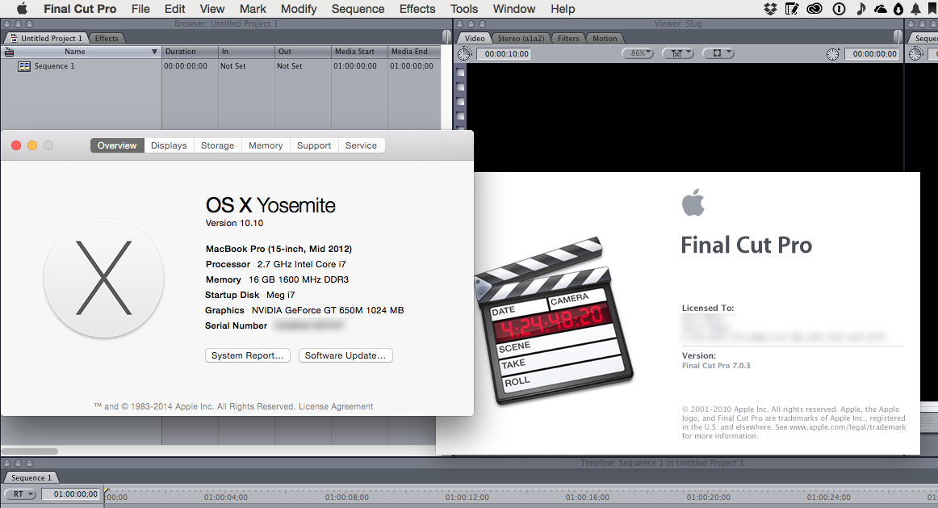Open the Motion tab in Viewer

(x=605, y=38)
